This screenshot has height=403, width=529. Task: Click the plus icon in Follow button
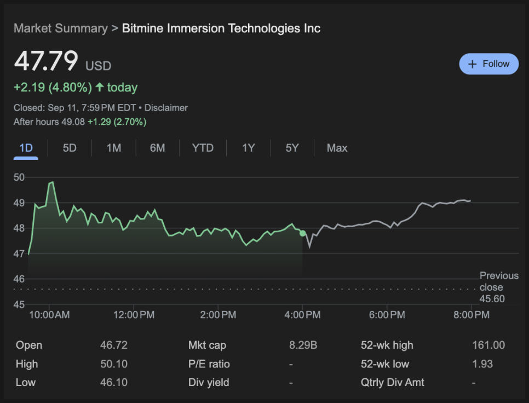pos(473,64)
